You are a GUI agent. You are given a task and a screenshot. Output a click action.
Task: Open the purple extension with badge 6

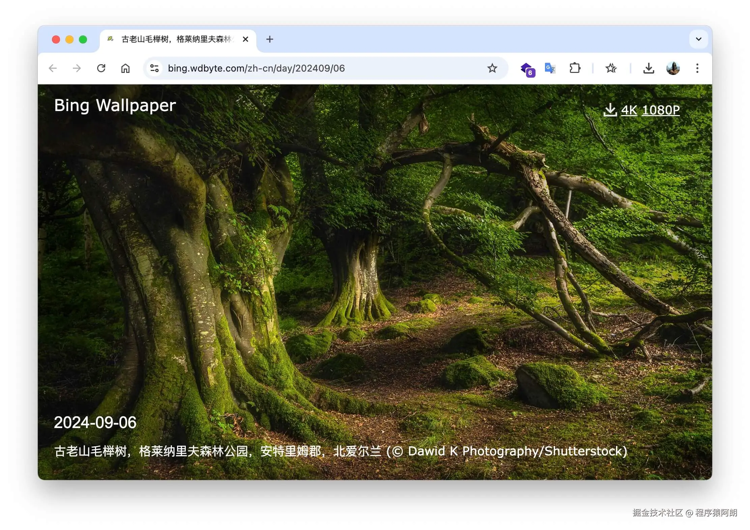[527, 69]
